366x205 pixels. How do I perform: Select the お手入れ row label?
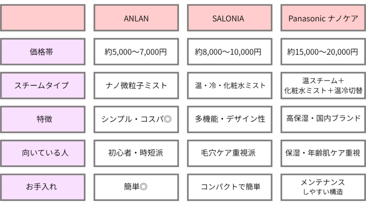pyautogui.click(x=43, y=186)
